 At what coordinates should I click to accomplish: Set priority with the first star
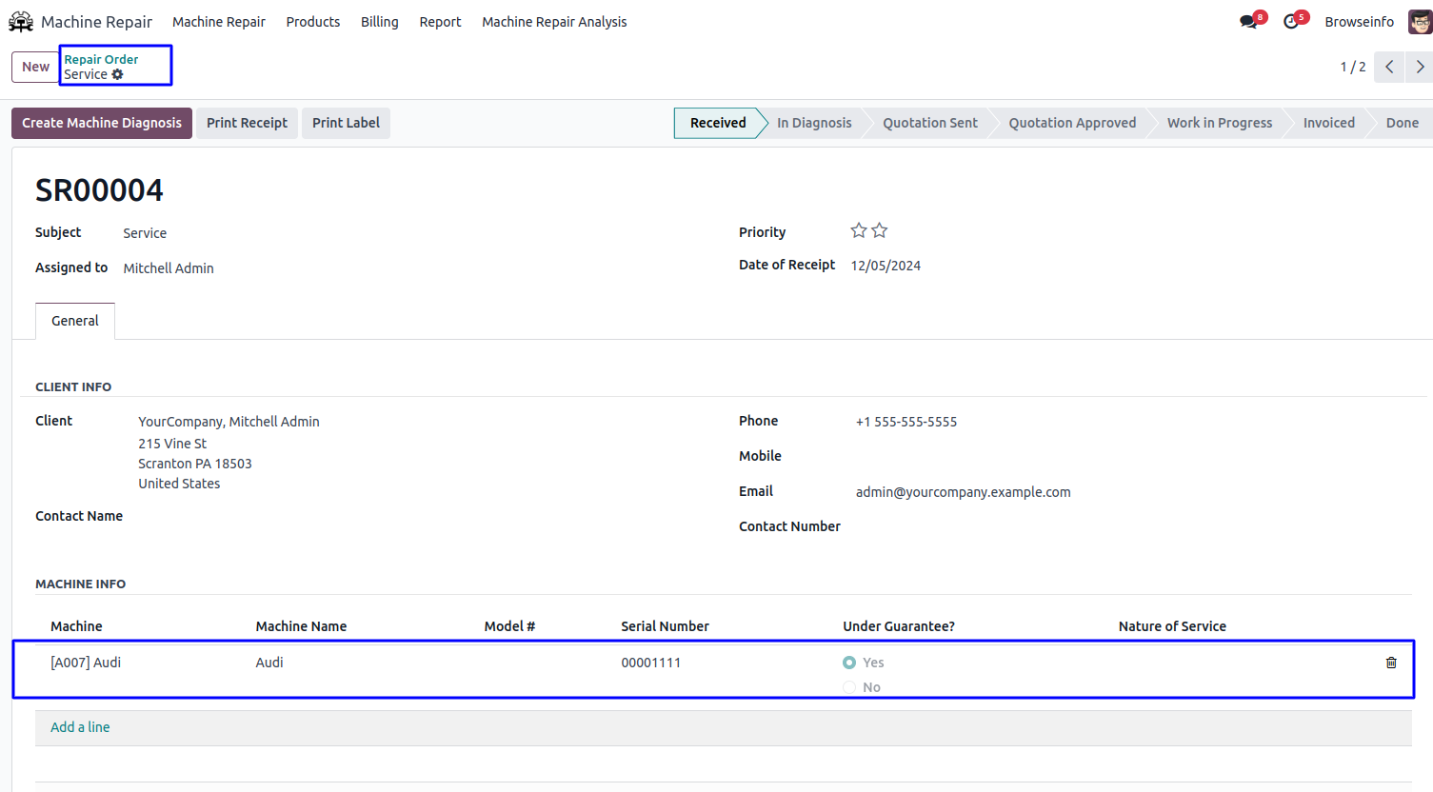[x=859, y=230]
